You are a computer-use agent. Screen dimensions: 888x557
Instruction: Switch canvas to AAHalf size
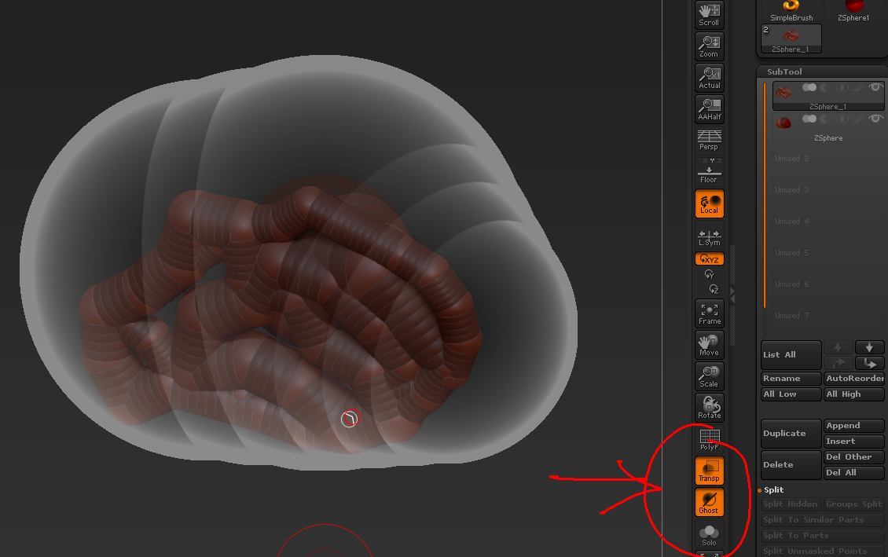coord(709,108)
